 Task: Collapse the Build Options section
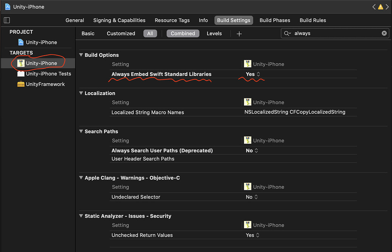[81, 54]
